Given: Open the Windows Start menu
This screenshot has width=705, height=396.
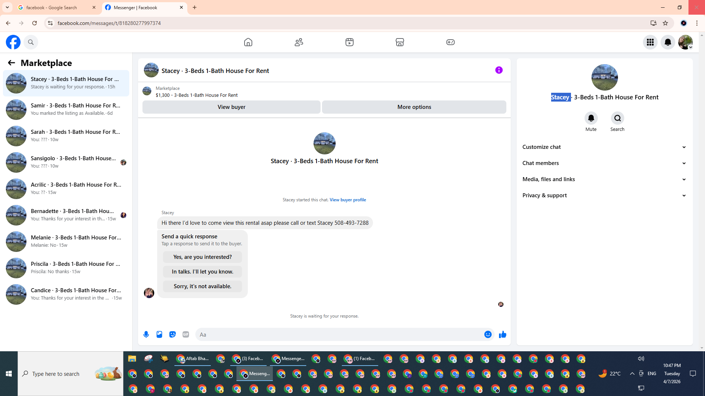Looking at the screenshot, I should tap(9, 374).
